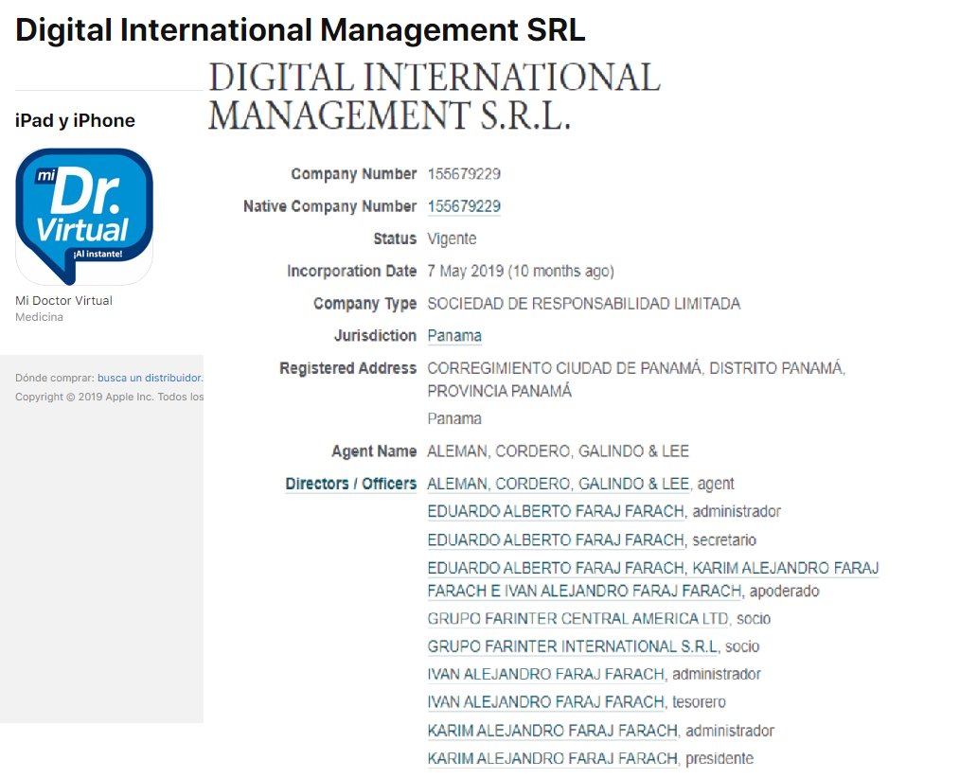This screenshot has width=977, height=778.
Task: Click the Copyright 2019 Apple Inc. text
Action: click(109, 397)
